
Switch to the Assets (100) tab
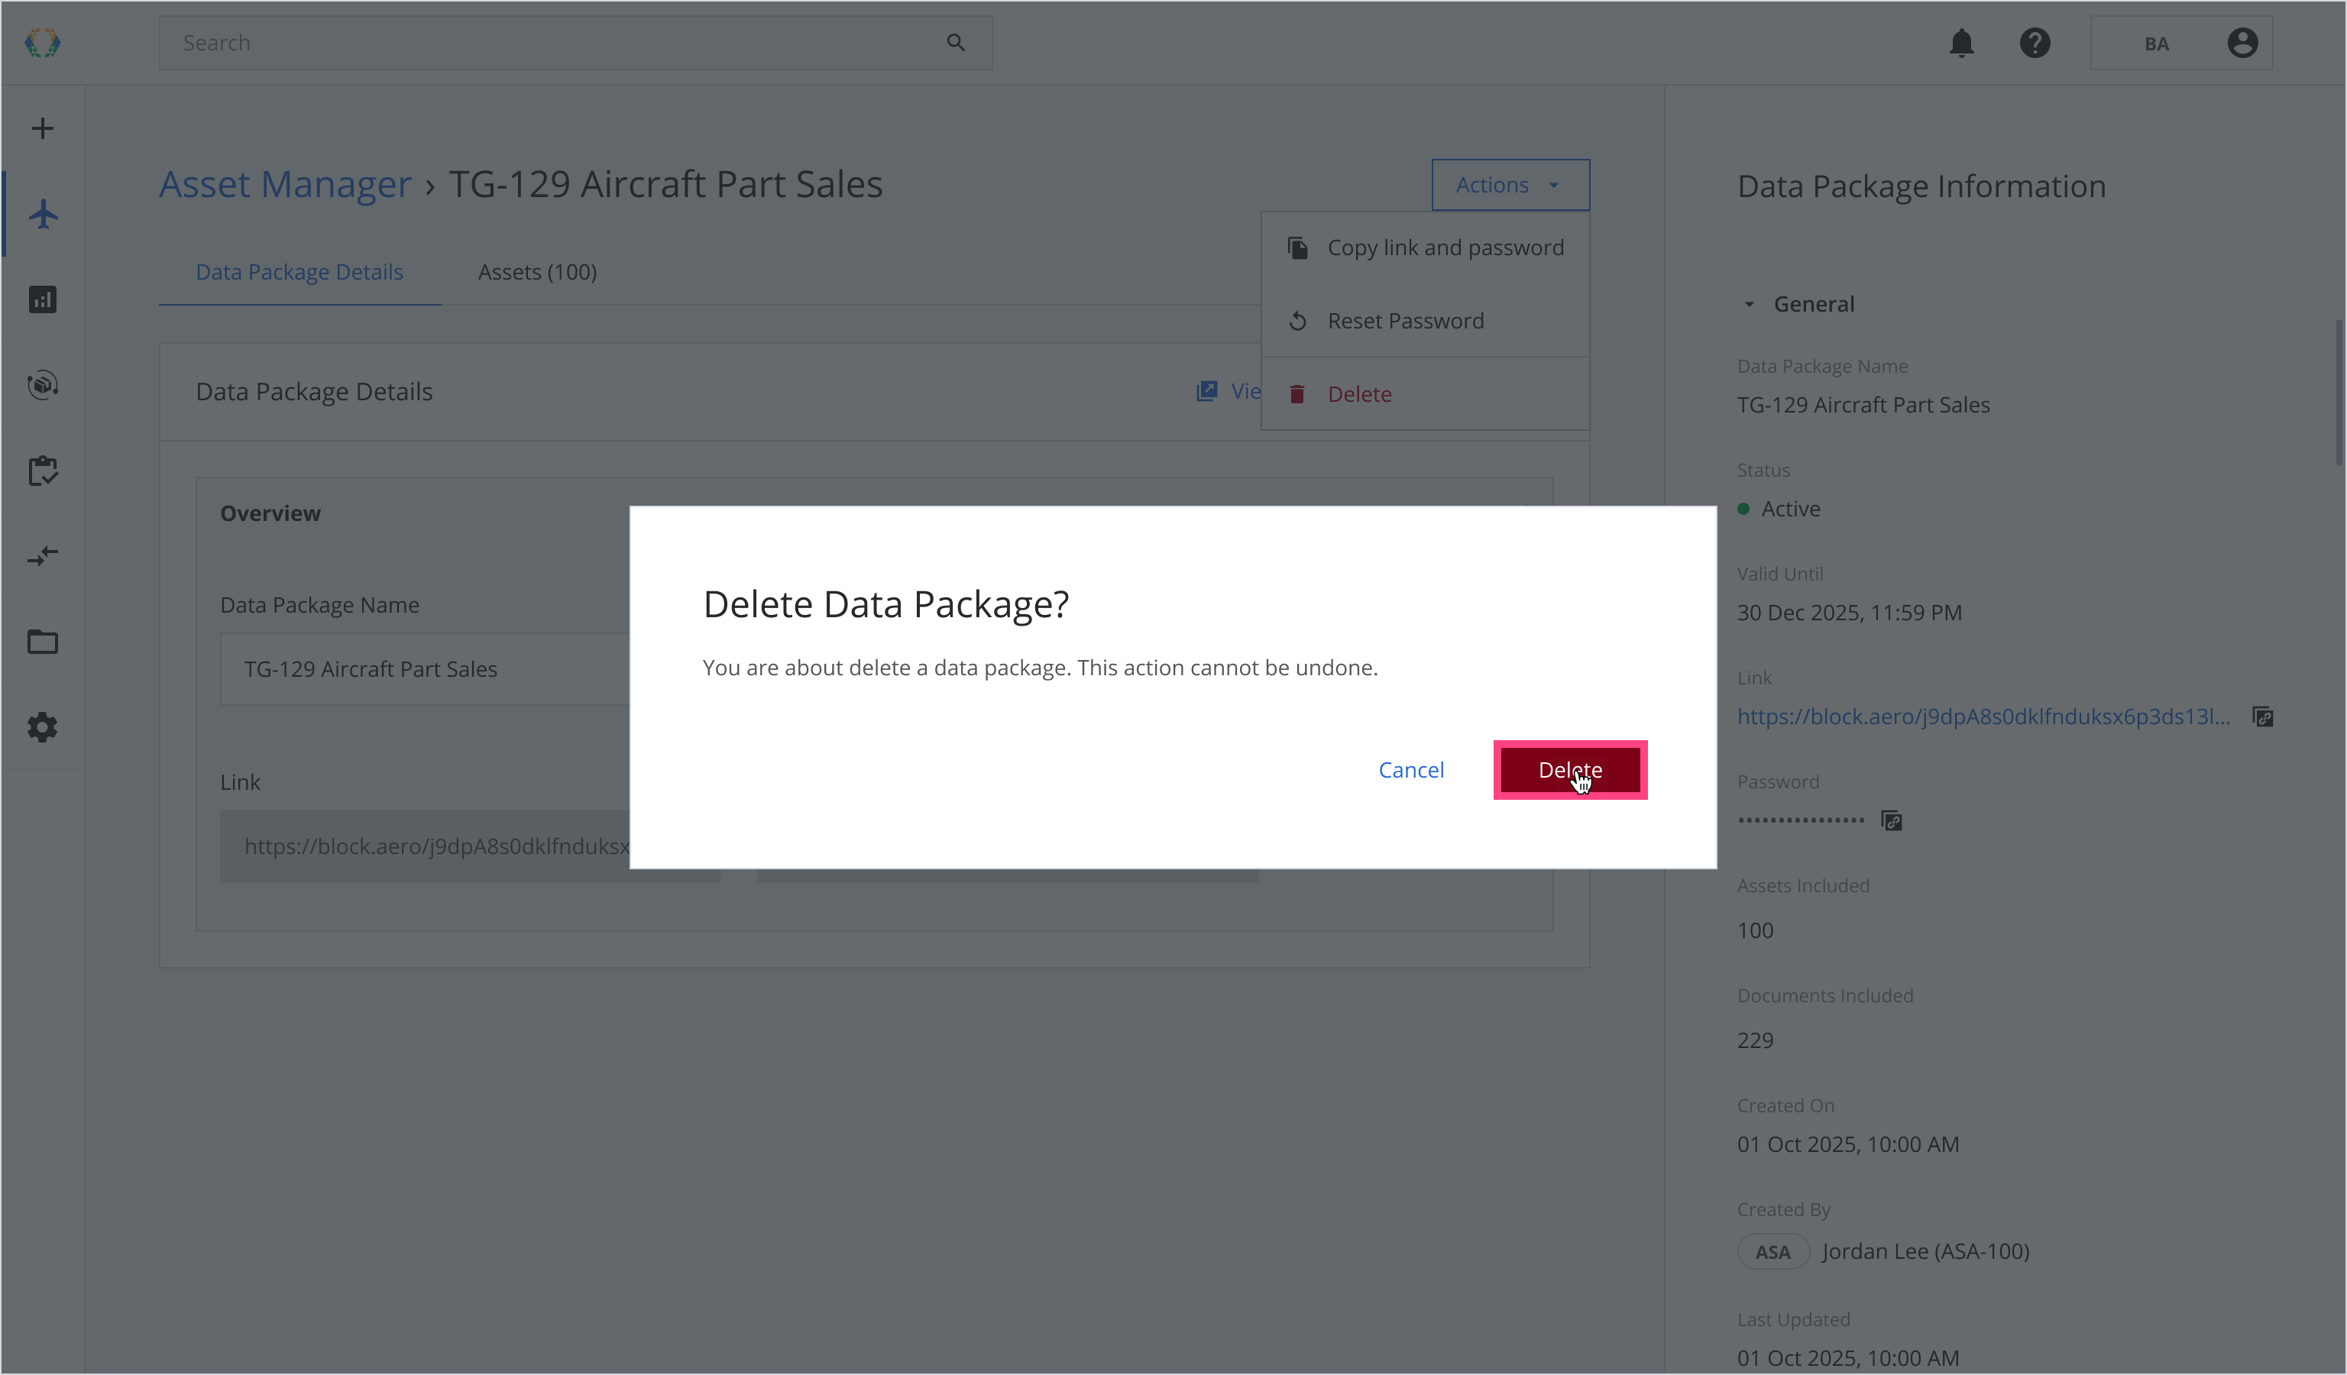(x=537, y=272)
